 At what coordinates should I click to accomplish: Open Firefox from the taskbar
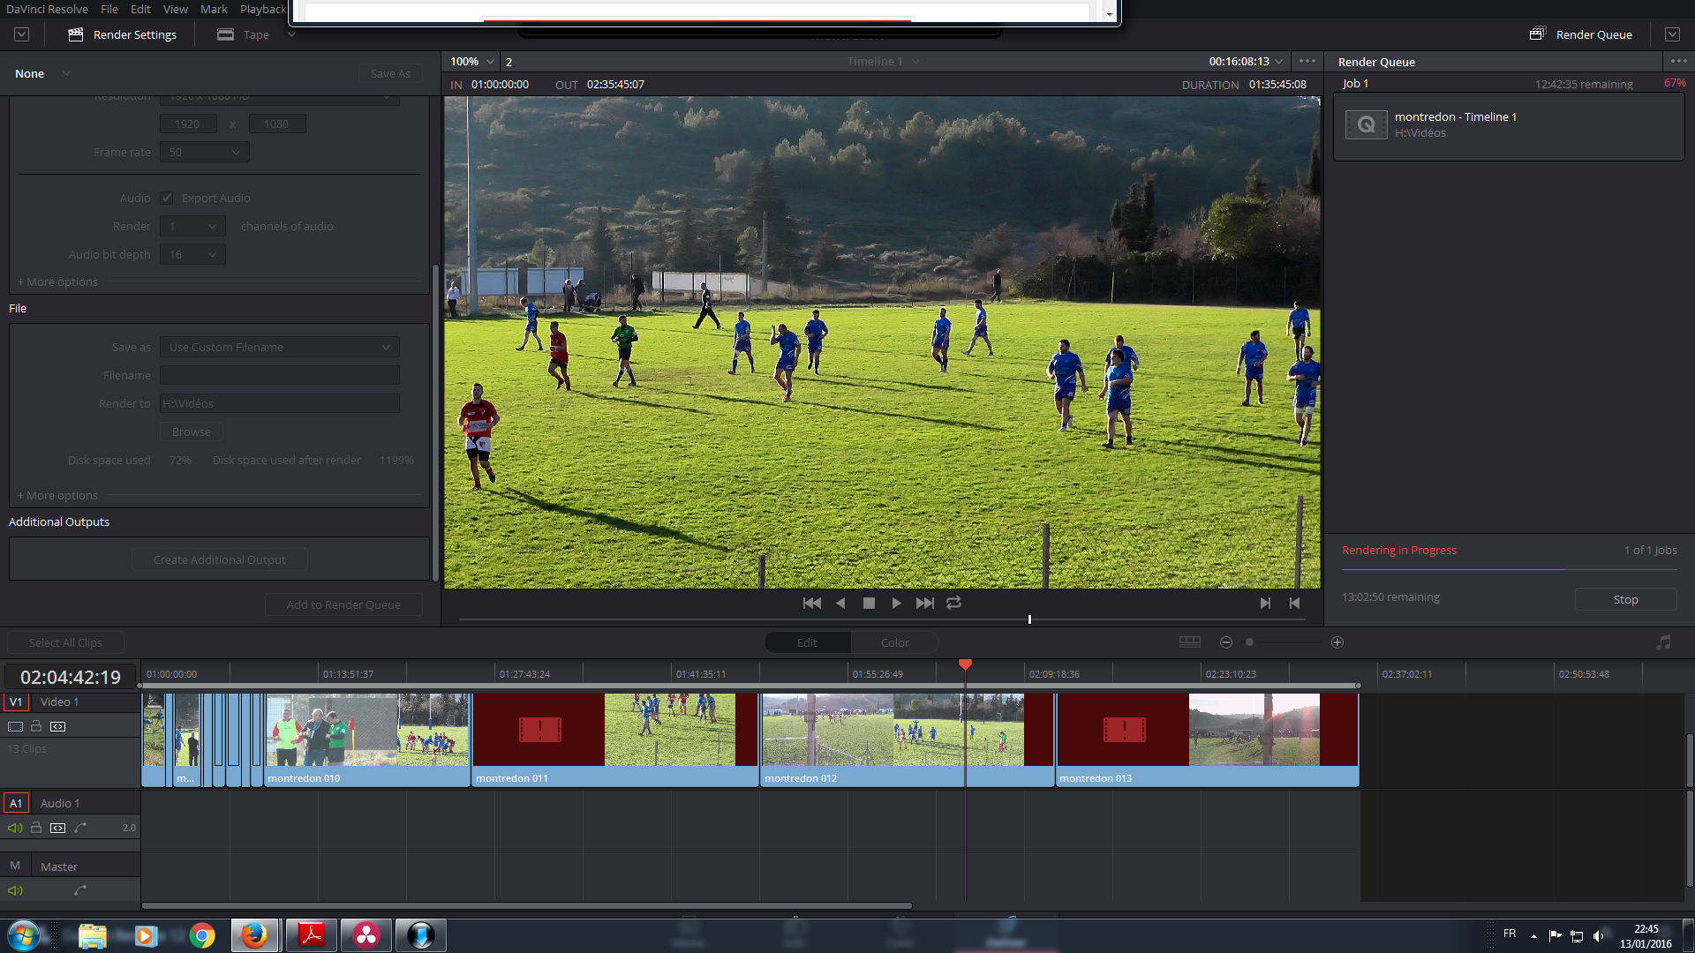click(x=255, y=935)
